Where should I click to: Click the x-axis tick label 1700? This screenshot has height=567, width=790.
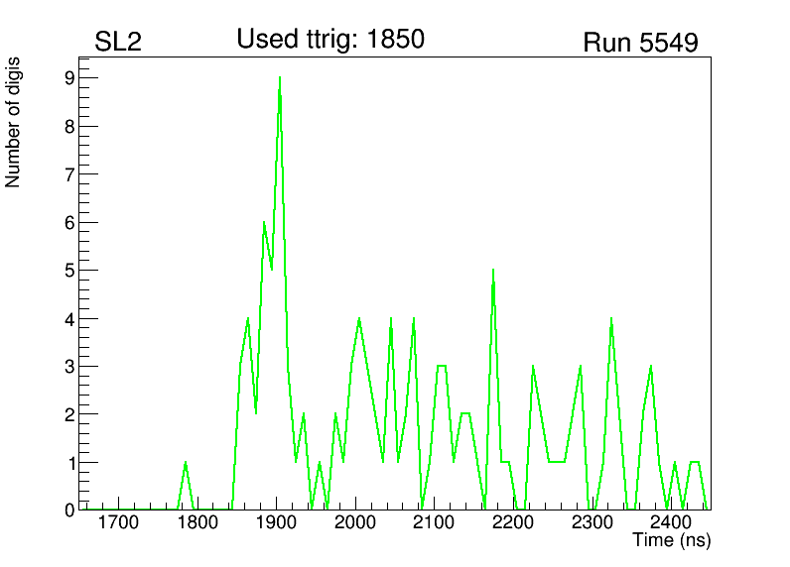(x=118, y=523)
